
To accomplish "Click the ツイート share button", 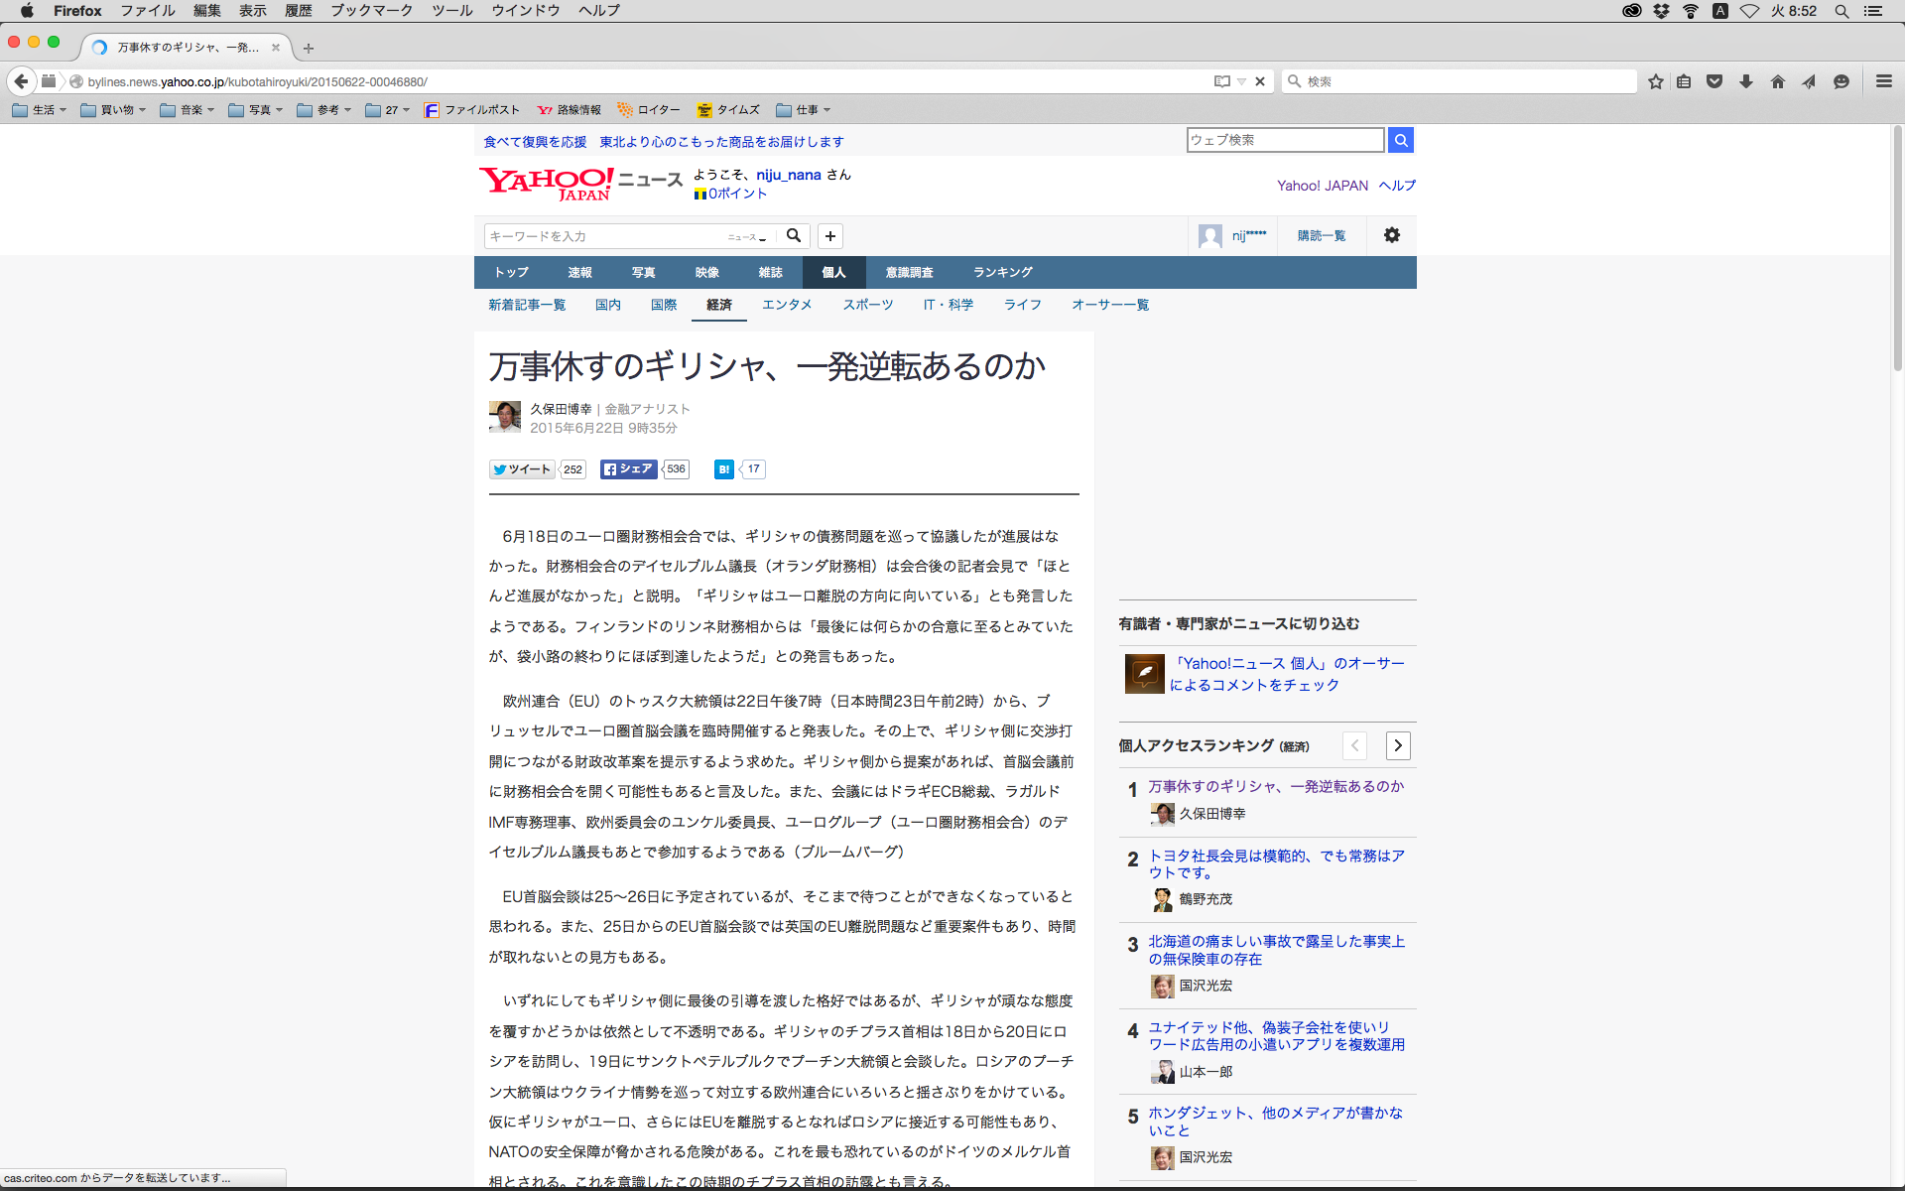I will point(523,469).
